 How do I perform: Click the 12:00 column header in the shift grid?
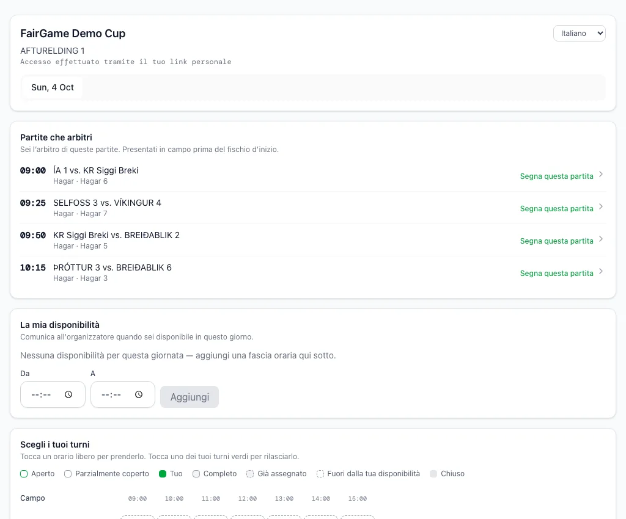[x=248, y=499]
